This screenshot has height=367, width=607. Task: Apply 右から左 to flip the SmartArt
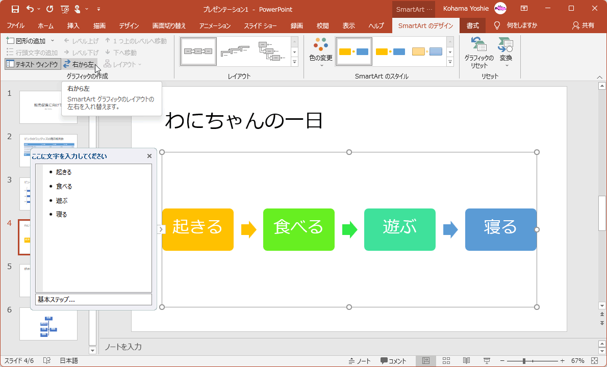coord(81,64)
